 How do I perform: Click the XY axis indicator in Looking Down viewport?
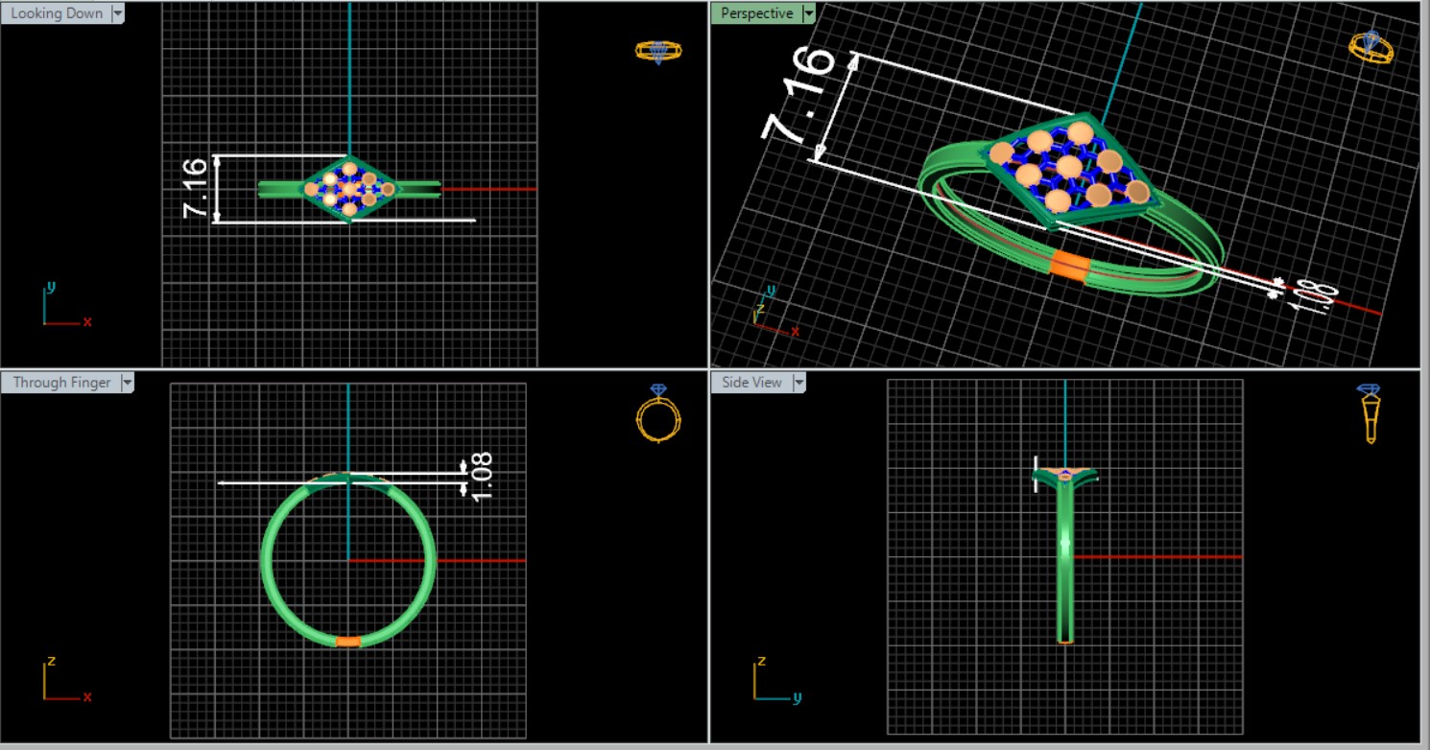click(x=63, y=309)
